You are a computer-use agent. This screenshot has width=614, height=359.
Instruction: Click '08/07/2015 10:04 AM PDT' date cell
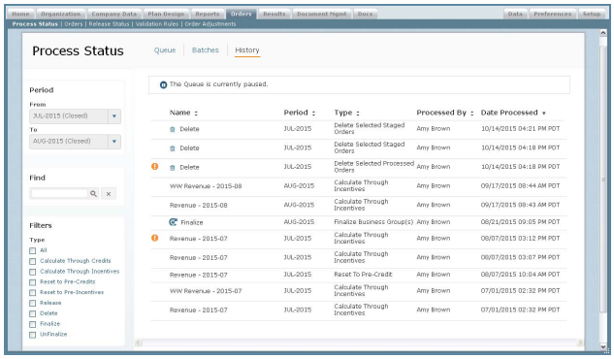[x=521, y=275]
